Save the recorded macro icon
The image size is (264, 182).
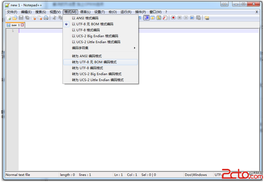coord(198,18)
